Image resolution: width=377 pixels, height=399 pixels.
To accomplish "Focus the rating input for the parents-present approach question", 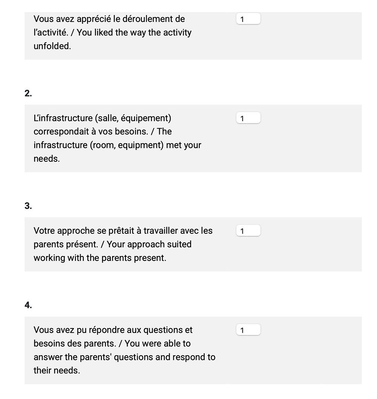I will (248, 231).
